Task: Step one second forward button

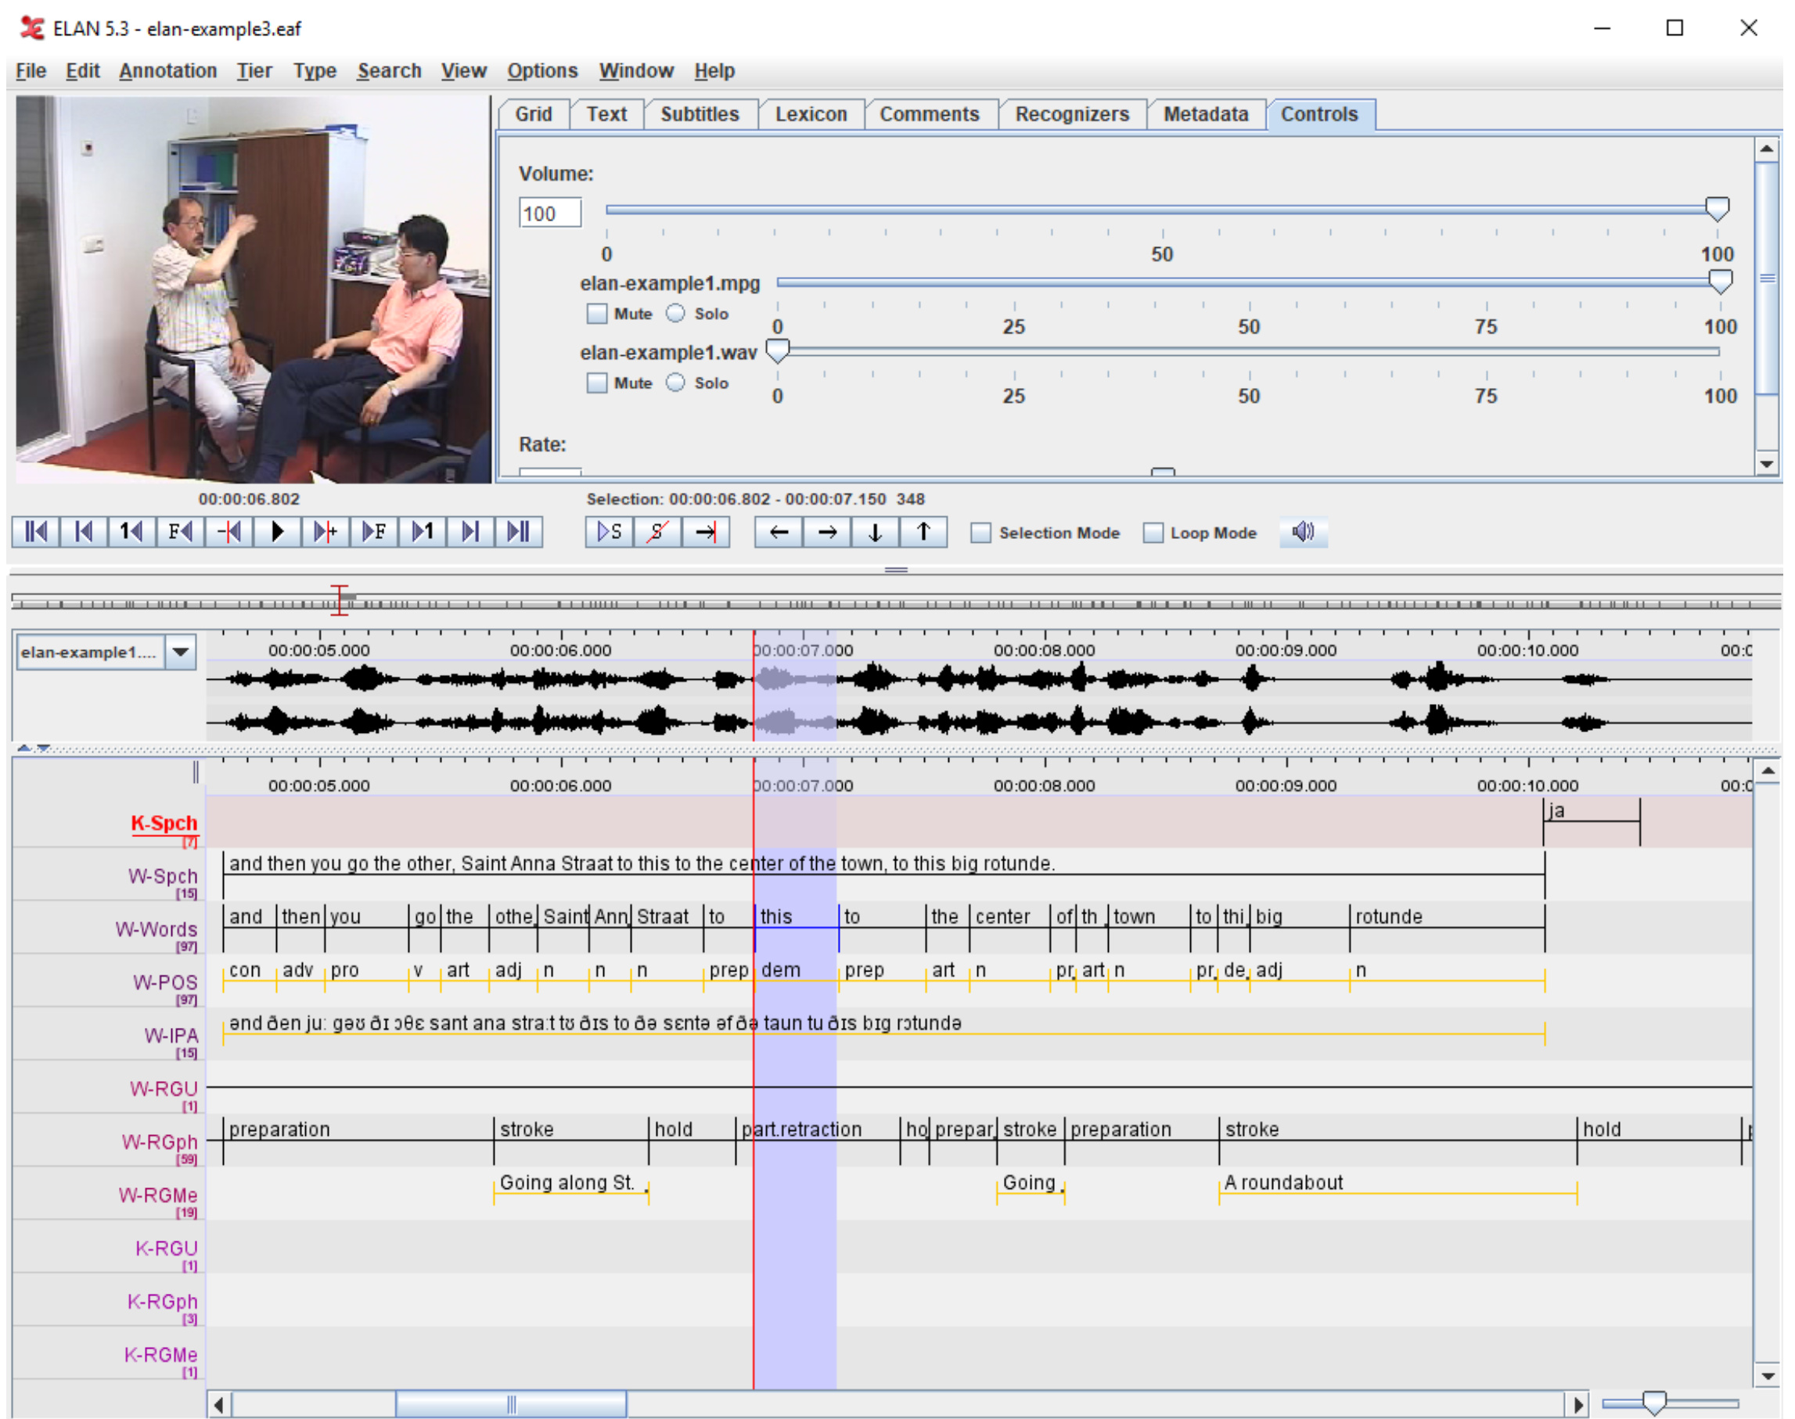Action: (x=423, y=532)
